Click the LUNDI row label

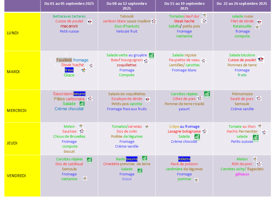(x=13, y=33)
